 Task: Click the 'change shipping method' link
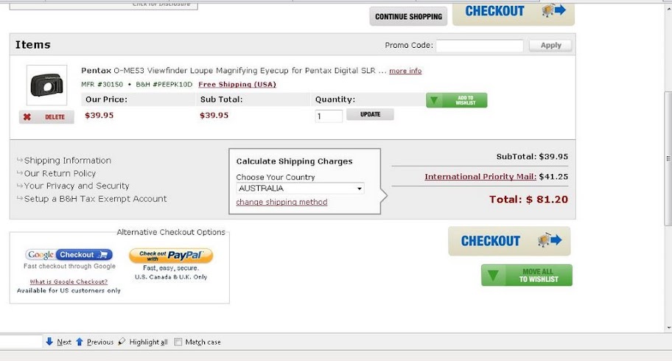pos(281,202)
